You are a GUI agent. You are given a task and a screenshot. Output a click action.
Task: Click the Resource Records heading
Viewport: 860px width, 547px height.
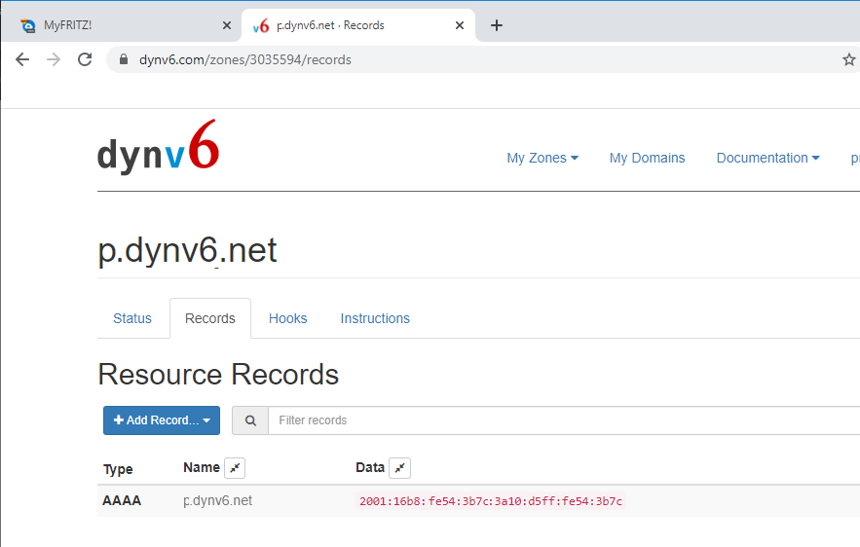coord(218,375)
